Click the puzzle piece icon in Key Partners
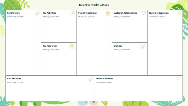This screenshot has width=188, height=106. (x=37, y=13)
